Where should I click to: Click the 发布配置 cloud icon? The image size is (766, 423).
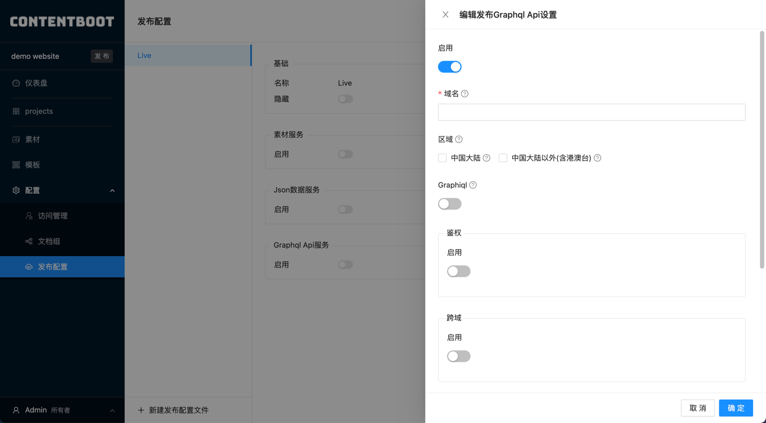[x=29, y=267]
